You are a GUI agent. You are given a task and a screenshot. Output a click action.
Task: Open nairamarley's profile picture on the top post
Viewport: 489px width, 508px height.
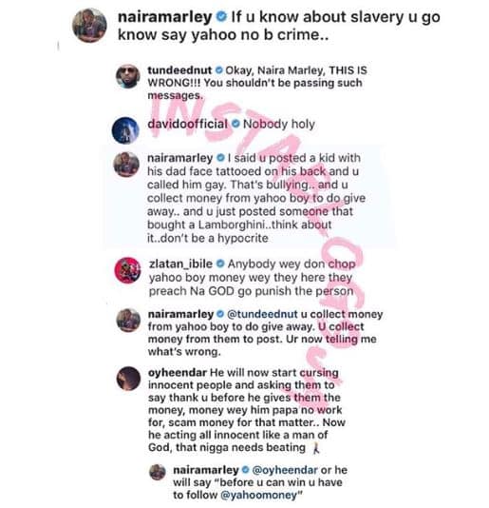[x=89, y=25]
